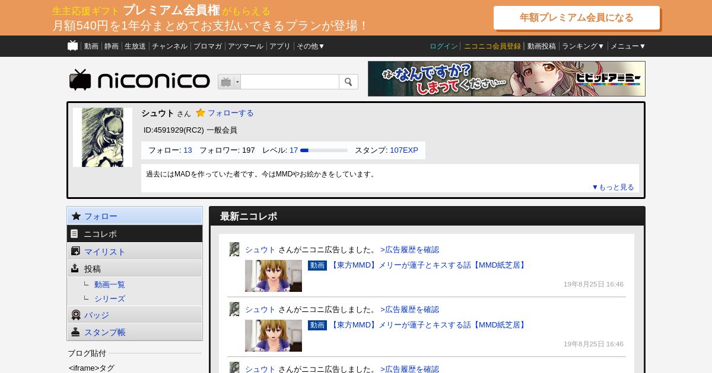712x373 pixels.
Task: Open first entry's メリーが蓮子とキスする話 video title
Action: tap(428, 265)
